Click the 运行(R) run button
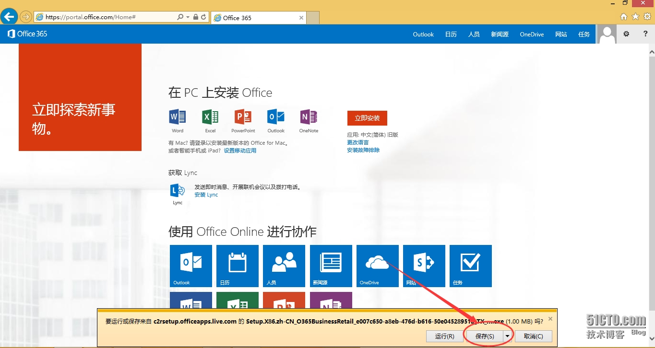 [444, 336]
